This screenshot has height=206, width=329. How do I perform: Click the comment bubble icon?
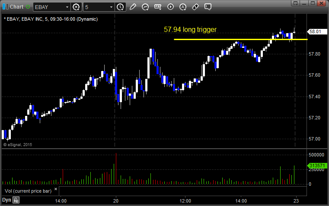pyautogui.click(x=208, y=7)
